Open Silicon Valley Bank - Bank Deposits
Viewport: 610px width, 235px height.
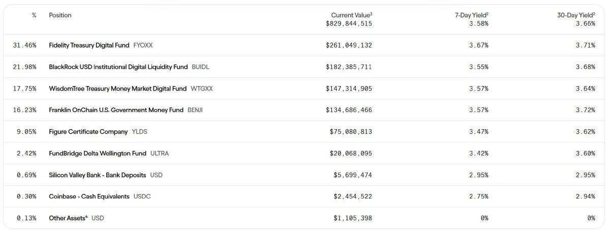click(x=97, y=175)
